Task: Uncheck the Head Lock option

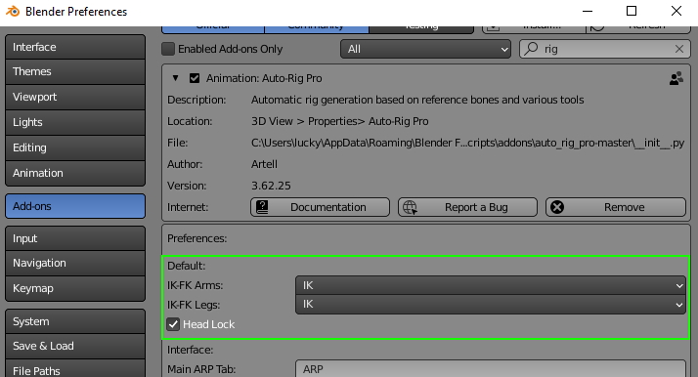Action: 173,324
